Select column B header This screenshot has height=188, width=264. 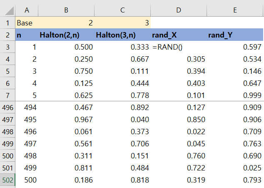click(x=66, y=10)
